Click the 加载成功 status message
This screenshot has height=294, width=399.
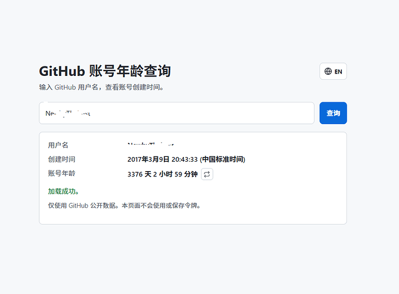pyautogui.click(x=64, y=191)
